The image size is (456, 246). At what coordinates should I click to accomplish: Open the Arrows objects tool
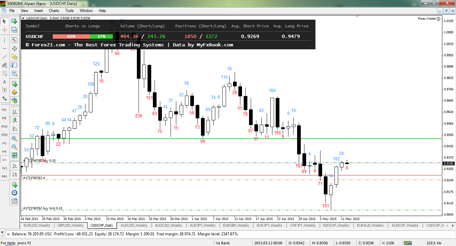[4, 99]
